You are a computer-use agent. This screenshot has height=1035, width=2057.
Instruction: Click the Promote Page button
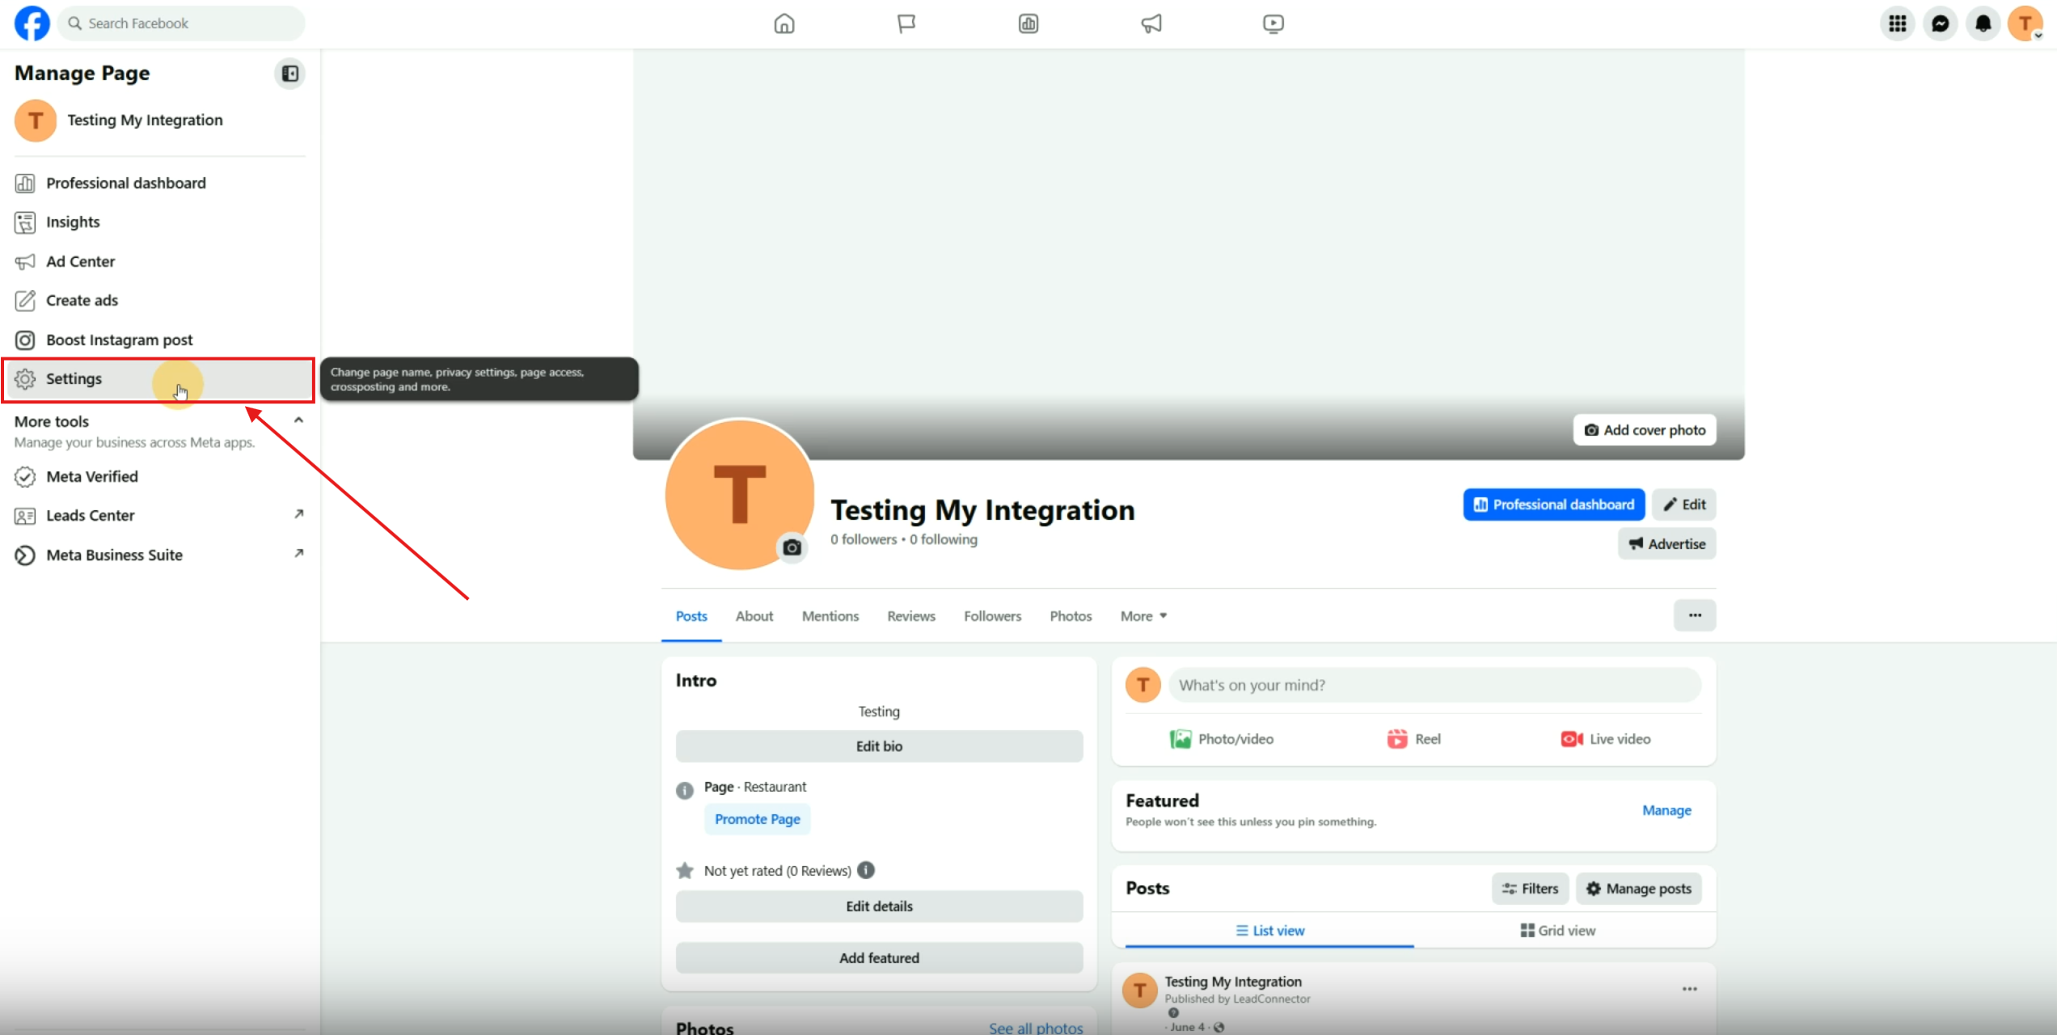pyautogui.click(x=758, y=819)
